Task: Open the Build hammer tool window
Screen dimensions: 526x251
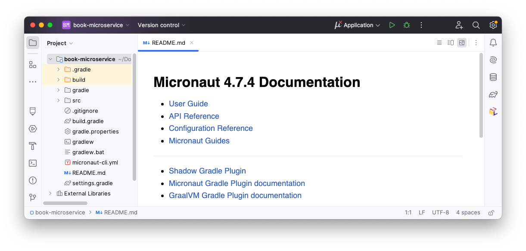Action: pos(33,146)
